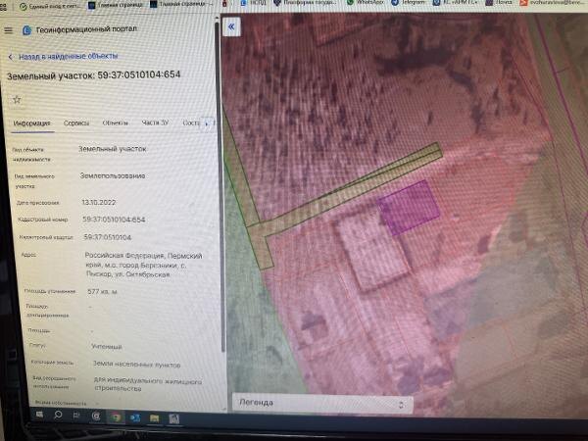
Task: Click the Землепользование value
Action: tap(113, 175)
